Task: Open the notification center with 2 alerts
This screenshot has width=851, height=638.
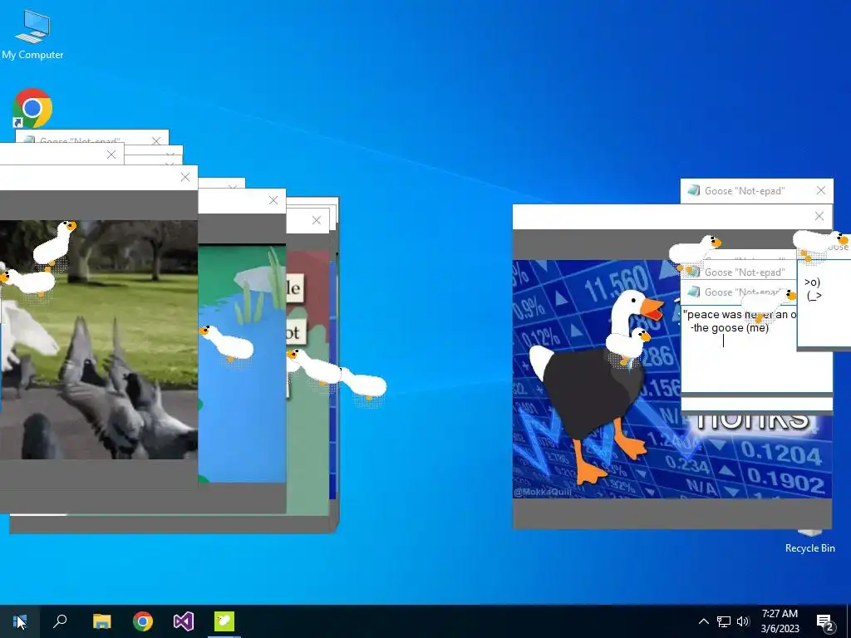Action: tap(825, 622)
